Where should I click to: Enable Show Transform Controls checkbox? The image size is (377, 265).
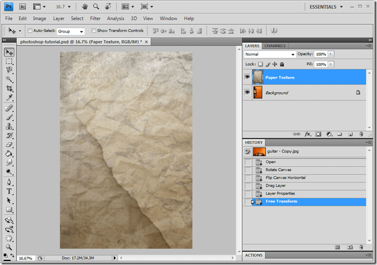tap(94, 30)
